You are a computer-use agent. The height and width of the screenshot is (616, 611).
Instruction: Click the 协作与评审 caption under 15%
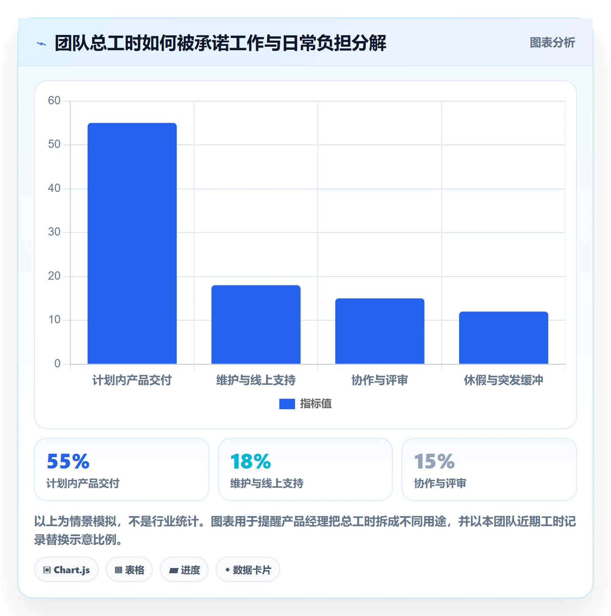[x=440, y=483]
